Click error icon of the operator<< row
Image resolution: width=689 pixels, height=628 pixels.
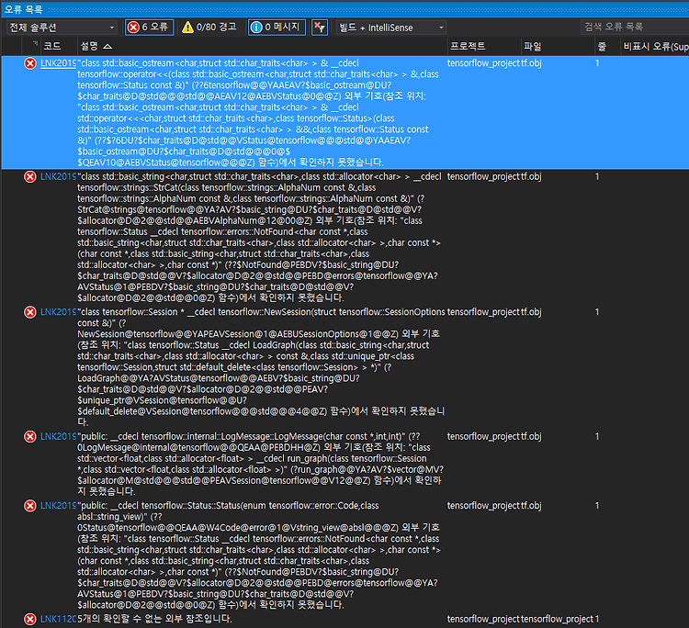click(30, 63)
